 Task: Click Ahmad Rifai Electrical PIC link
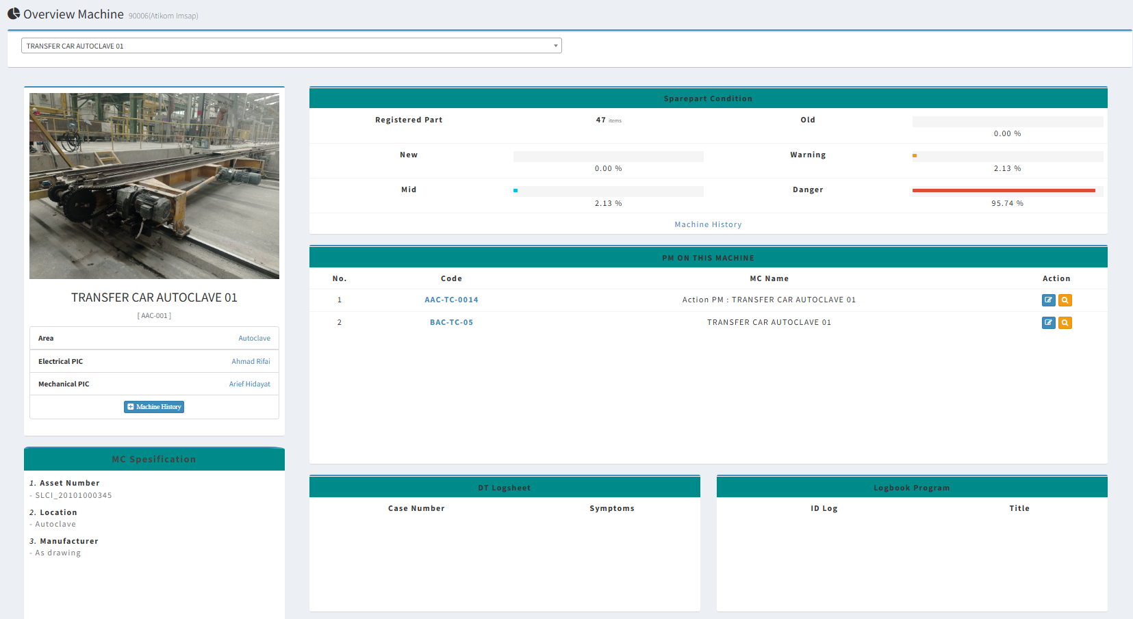pos(251,361)
